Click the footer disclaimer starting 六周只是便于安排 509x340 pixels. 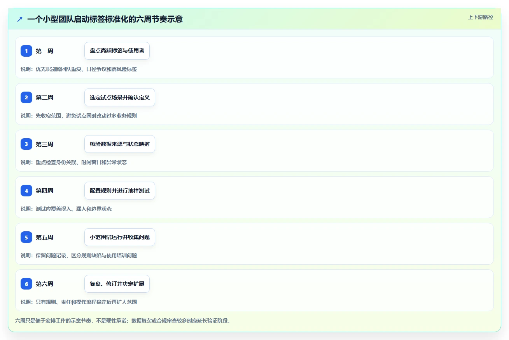point(123,321)
